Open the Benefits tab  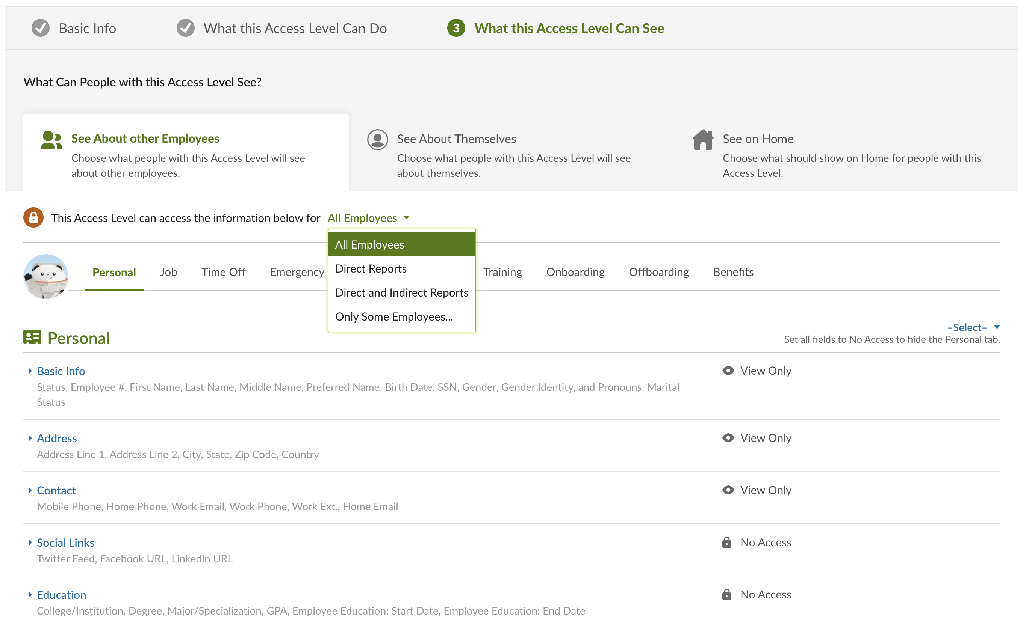pos(733,272)
